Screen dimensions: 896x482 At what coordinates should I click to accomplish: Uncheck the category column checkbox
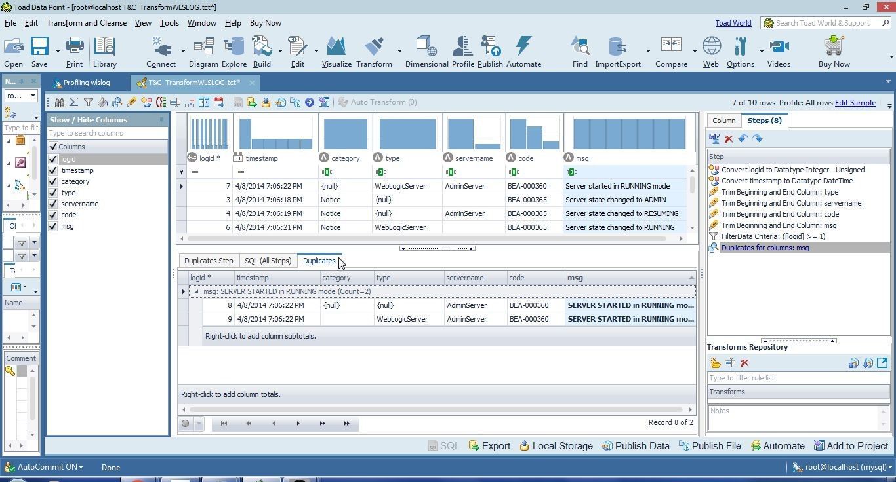[53, 181]
